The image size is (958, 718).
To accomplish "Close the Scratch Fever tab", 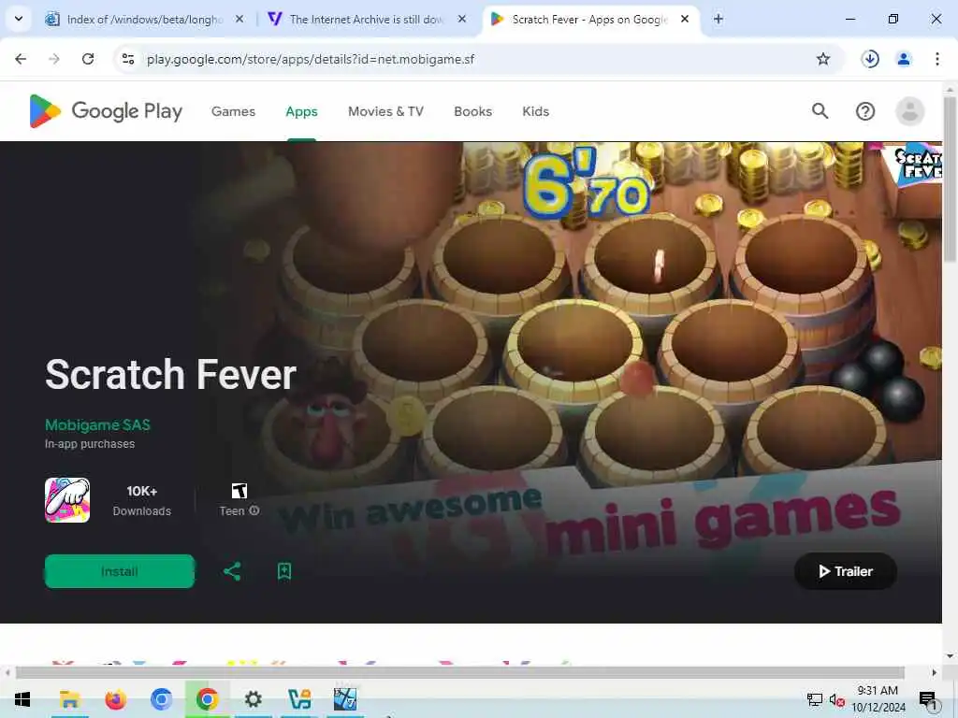I will pyautogui.click(x=685, y=19).
